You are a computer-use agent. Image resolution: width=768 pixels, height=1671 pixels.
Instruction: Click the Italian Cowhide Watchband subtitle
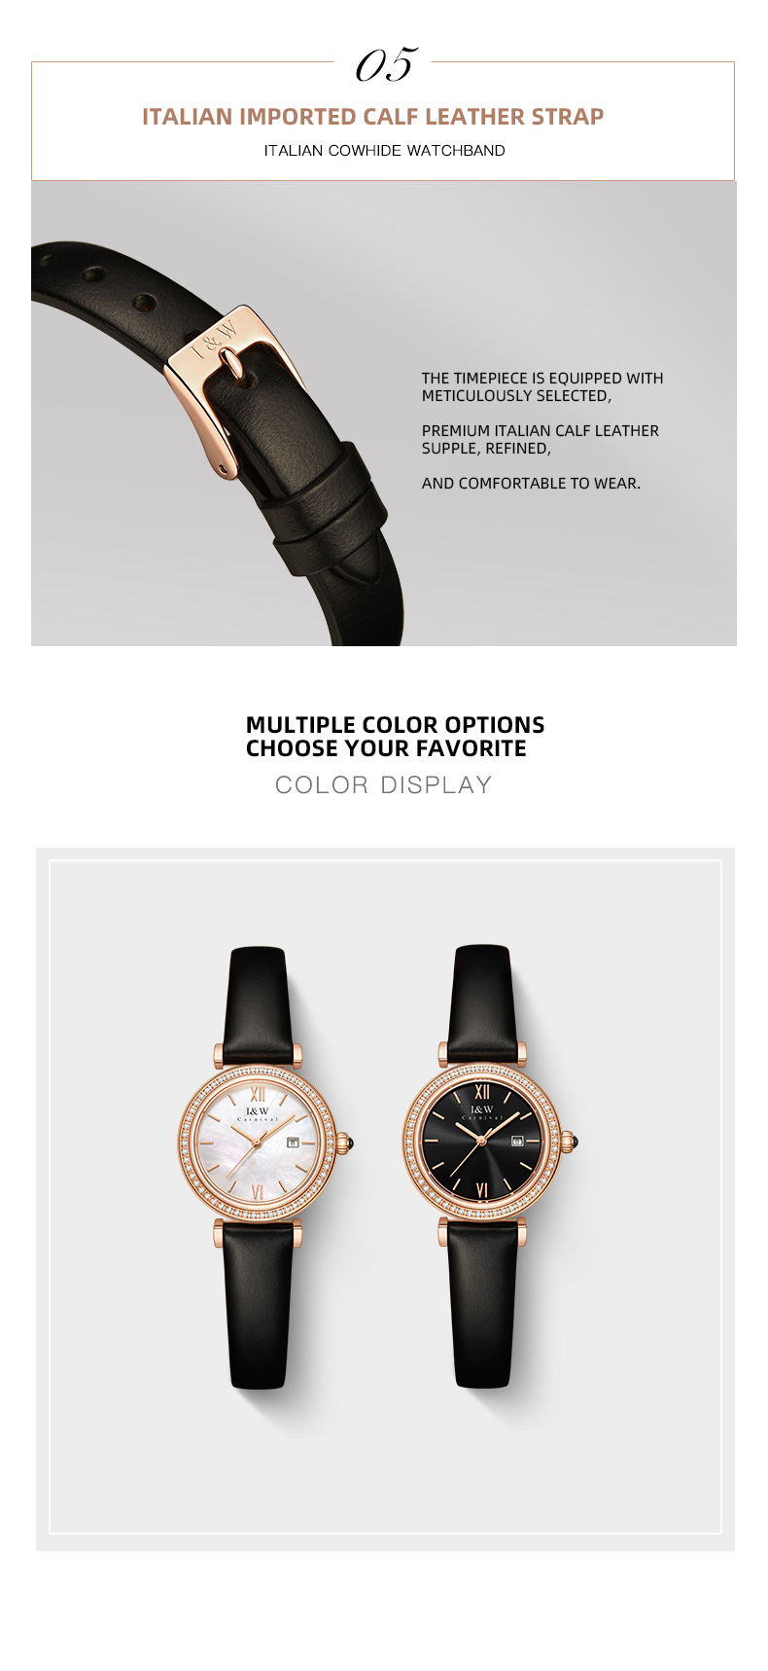click(x=384, y=151)
